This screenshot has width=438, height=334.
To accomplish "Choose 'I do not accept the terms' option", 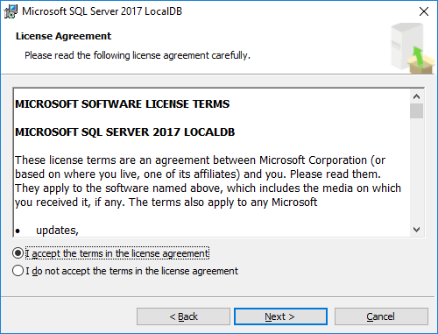I will 18,271.
